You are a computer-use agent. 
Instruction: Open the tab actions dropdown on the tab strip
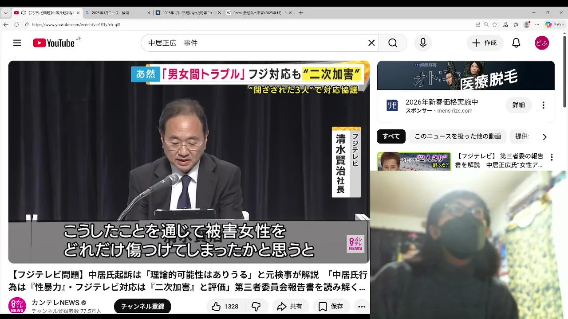[6, 13]
